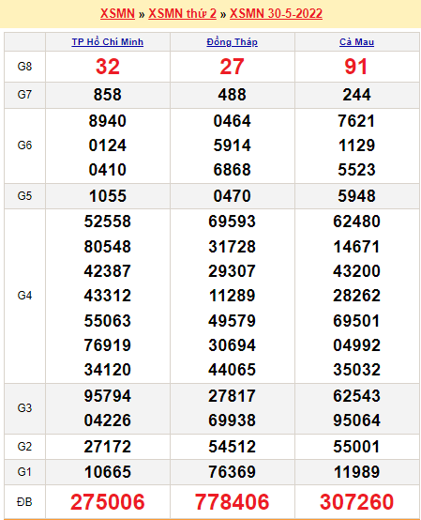Viewport: 421px width, 520px height.
Task: Select special prize number 307260
Action: click(356, 501)
